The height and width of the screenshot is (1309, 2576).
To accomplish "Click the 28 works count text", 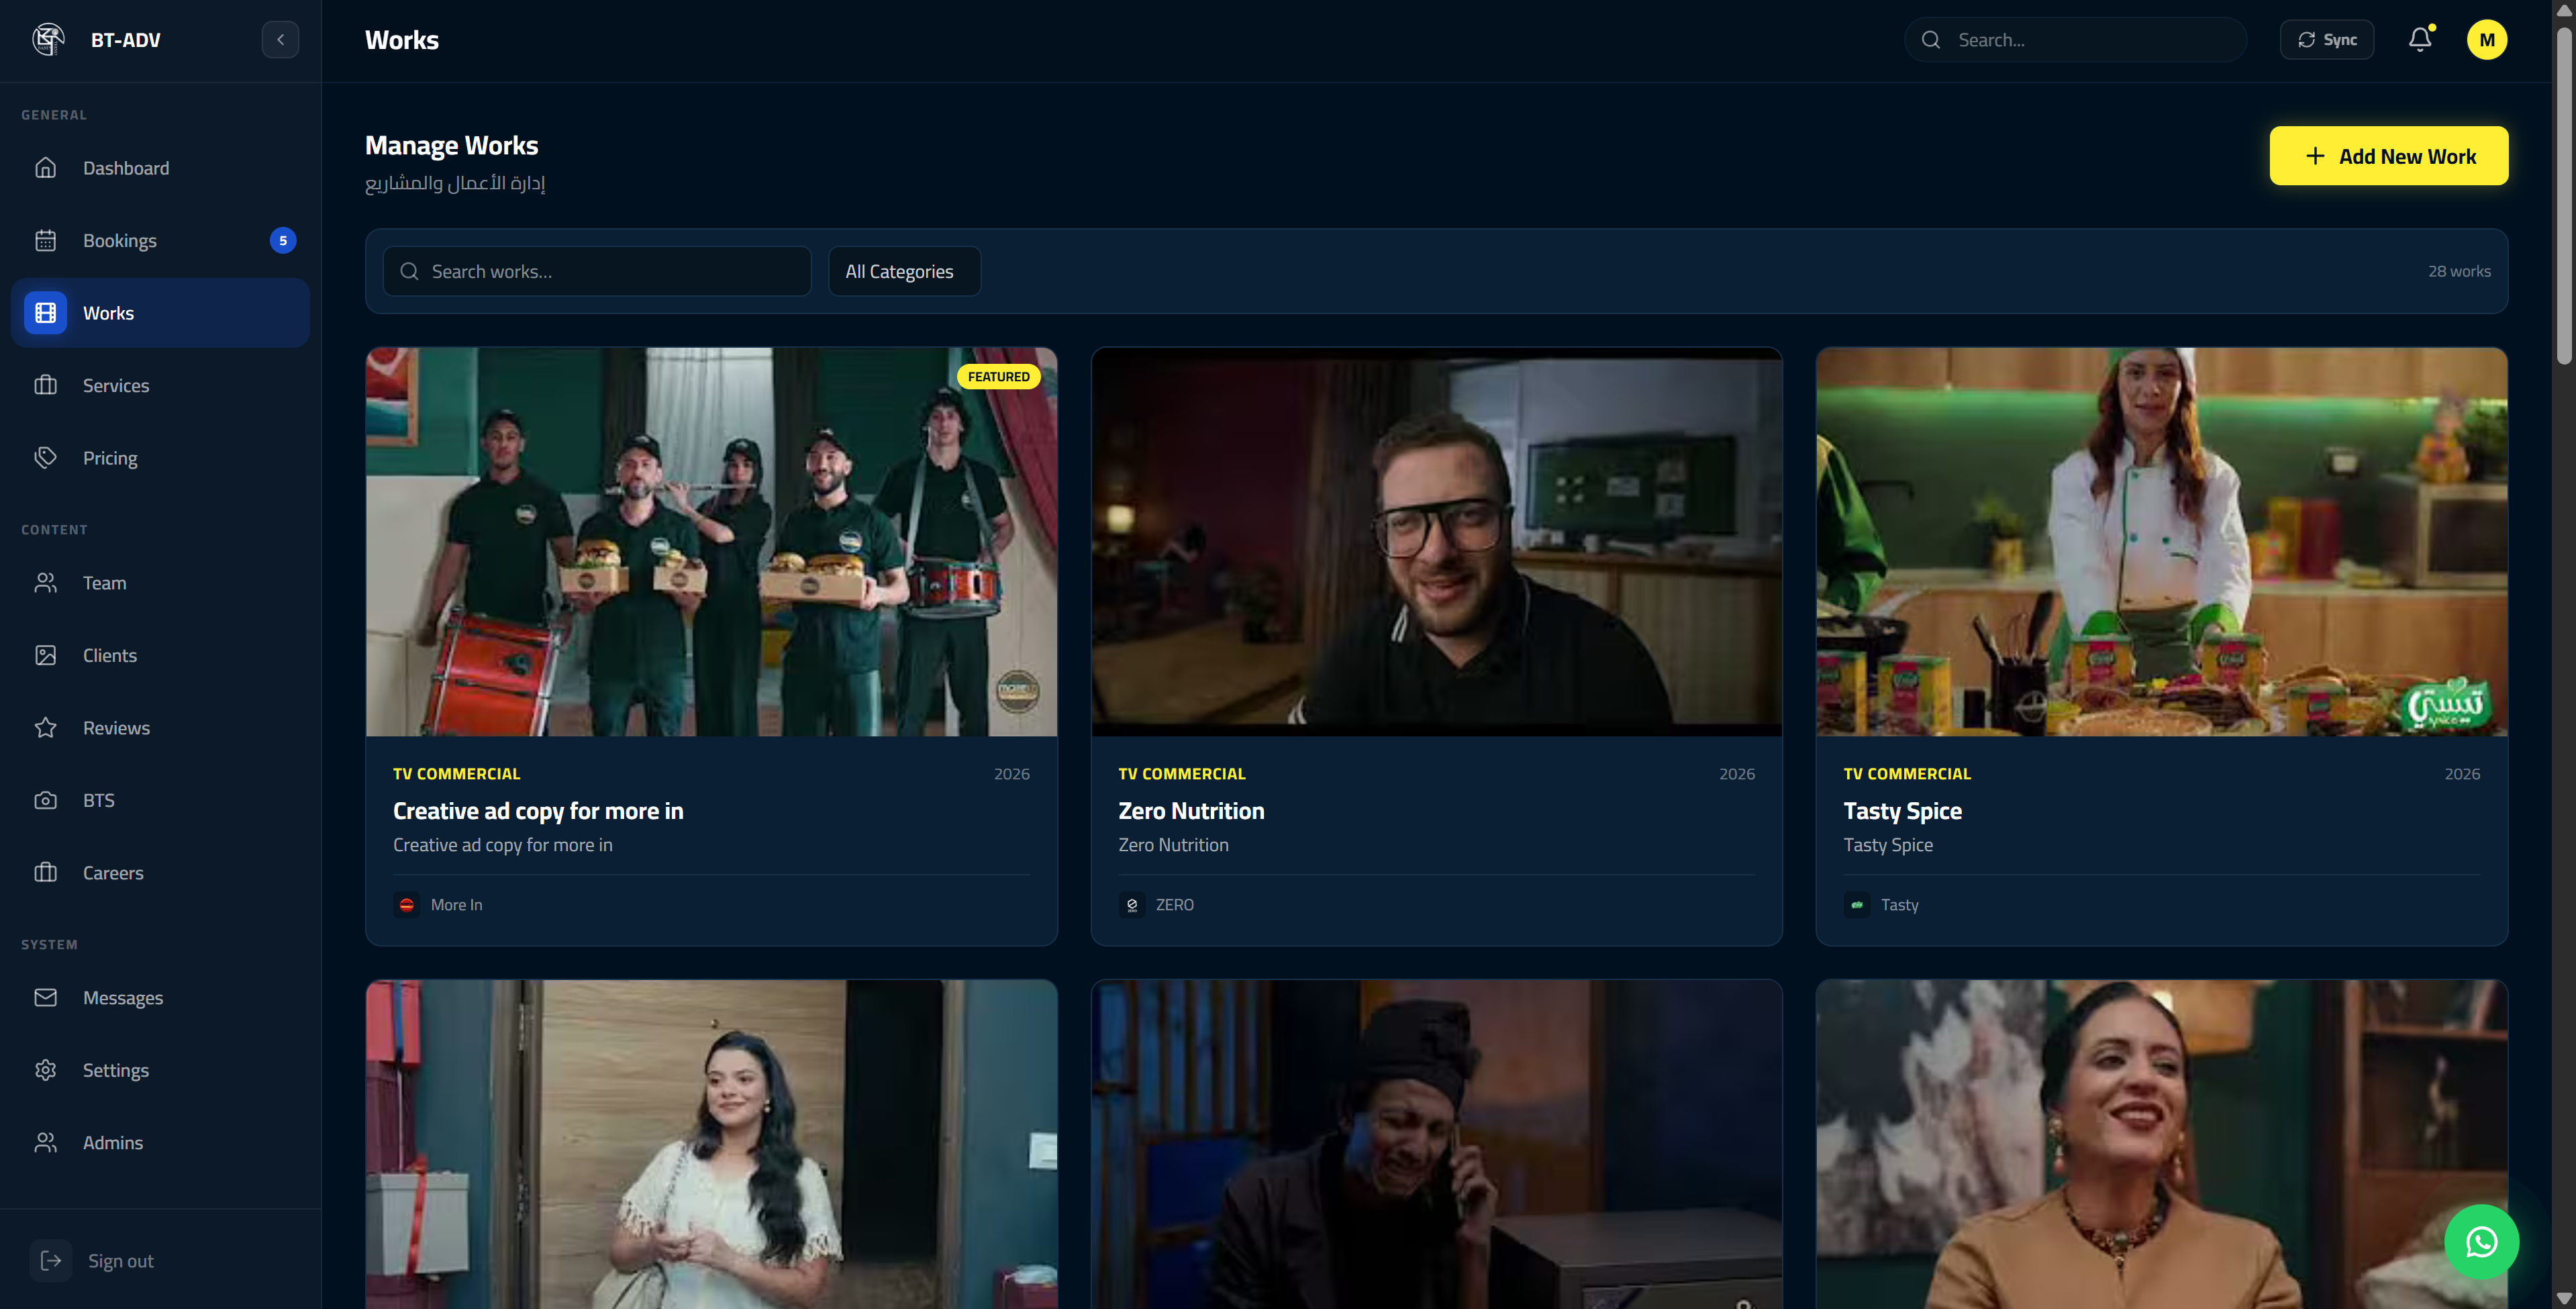I will [x=2459, y=272].
